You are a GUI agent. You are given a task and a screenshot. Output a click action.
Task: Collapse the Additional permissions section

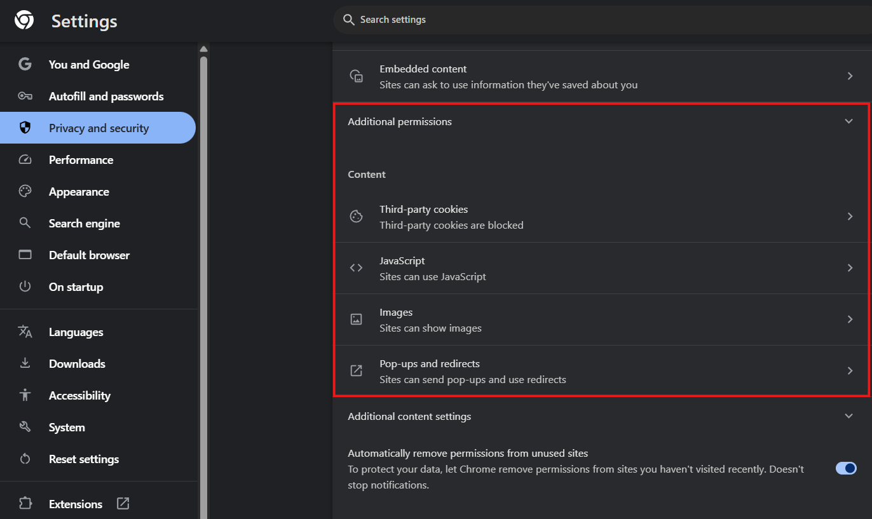848,121
